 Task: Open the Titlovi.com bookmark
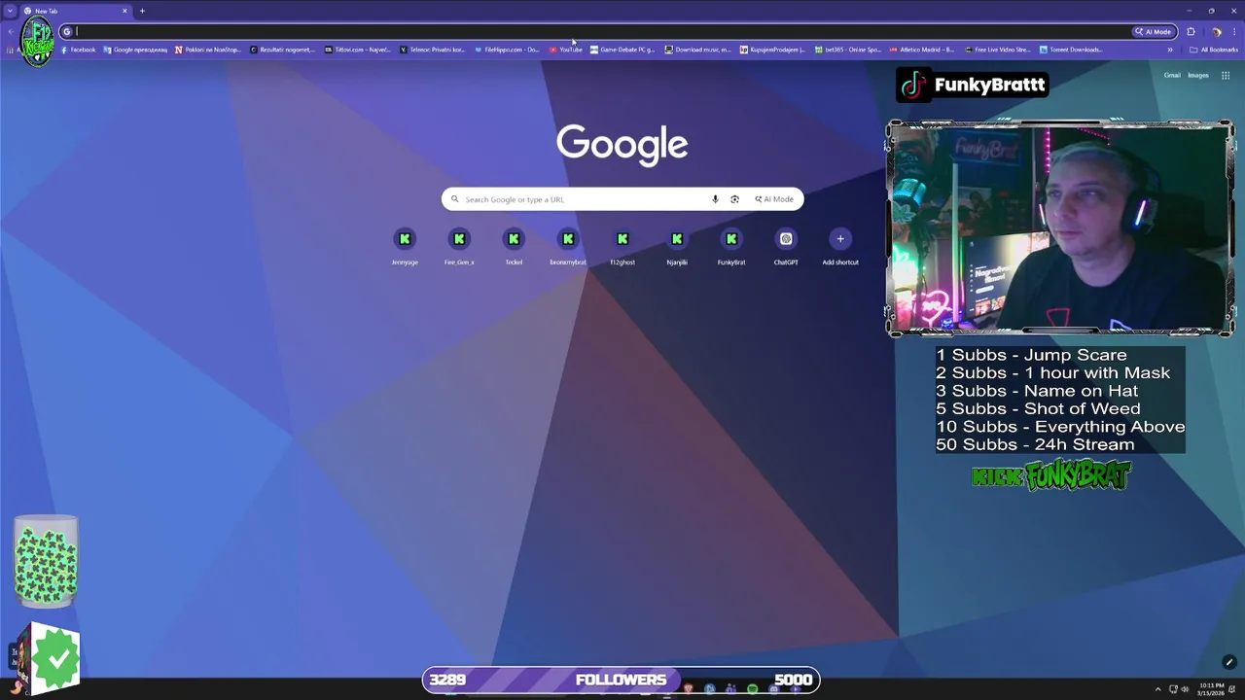coord(358,50)
